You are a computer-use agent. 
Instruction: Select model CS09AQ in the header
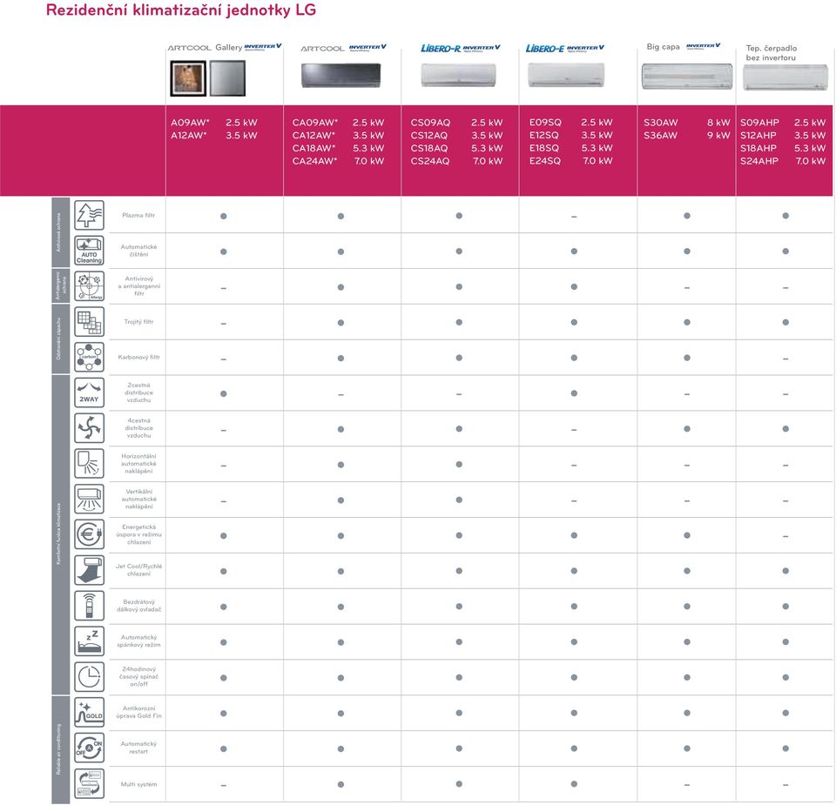pos(430,123)
